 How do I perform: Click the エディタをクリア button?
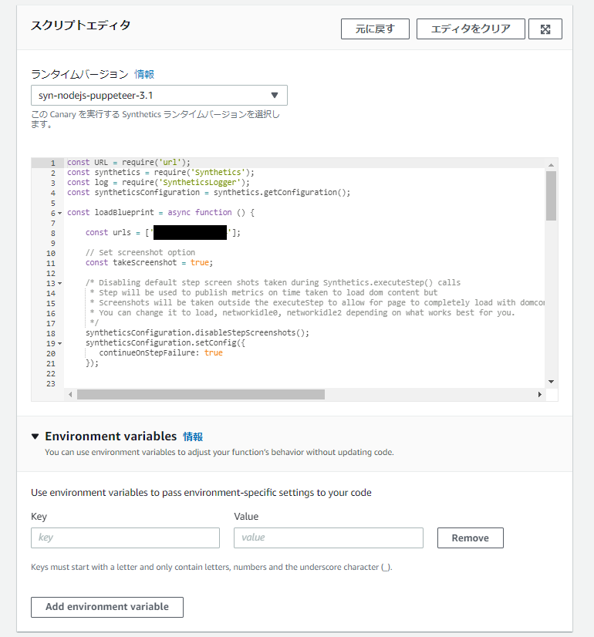point(471,29)
